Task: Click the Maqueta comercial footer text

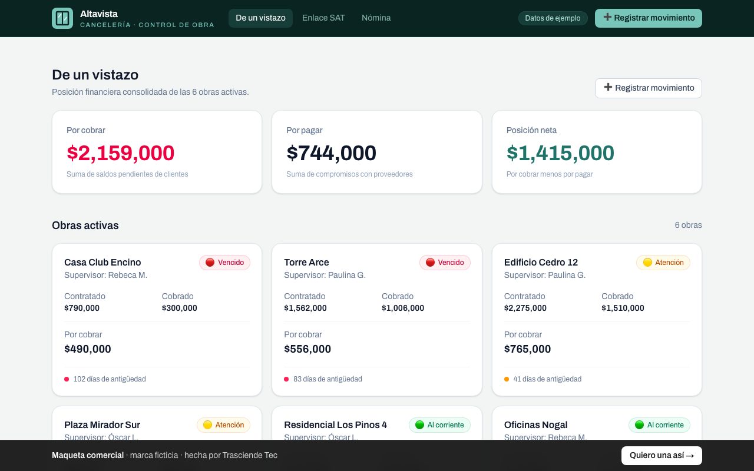Action: [x=88, y=456]
